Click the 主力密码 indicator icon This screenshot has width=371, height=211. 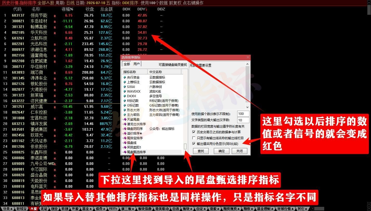[x=125, y=115]
